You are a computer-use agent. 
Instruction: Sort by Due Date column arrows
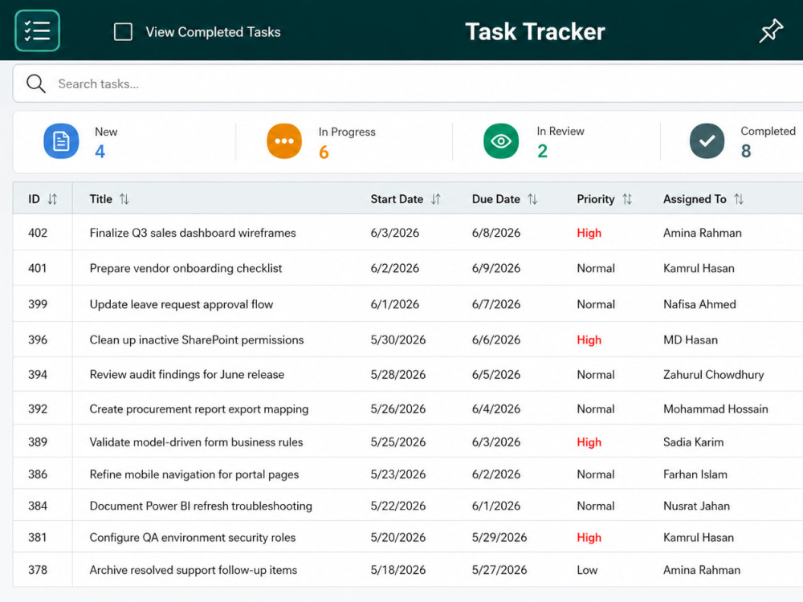(x=532, y=199)
